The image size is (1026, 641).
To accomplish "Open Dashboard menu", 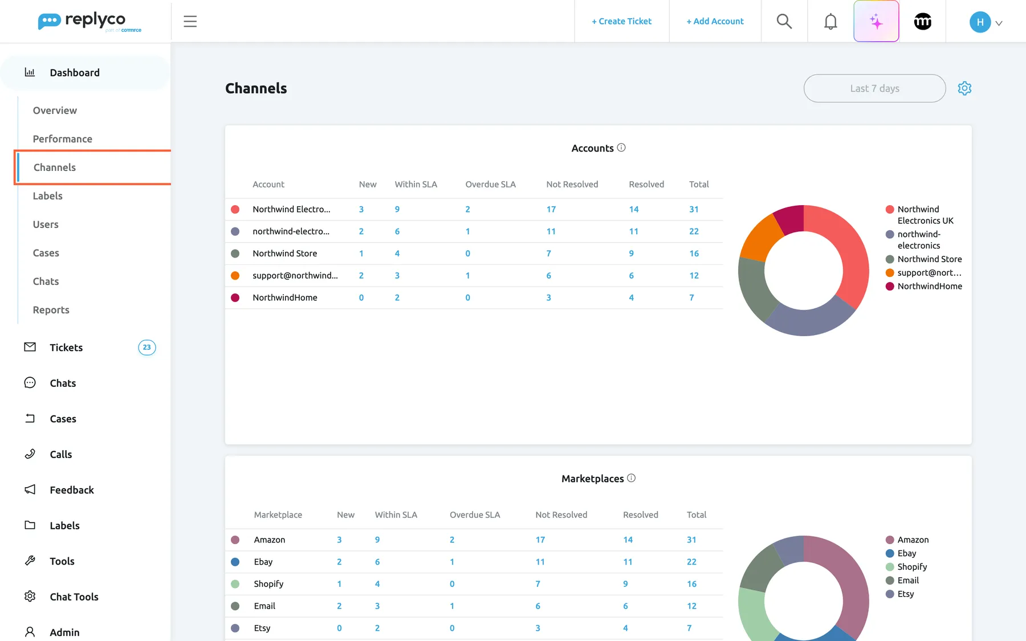I will click(85, 72).
